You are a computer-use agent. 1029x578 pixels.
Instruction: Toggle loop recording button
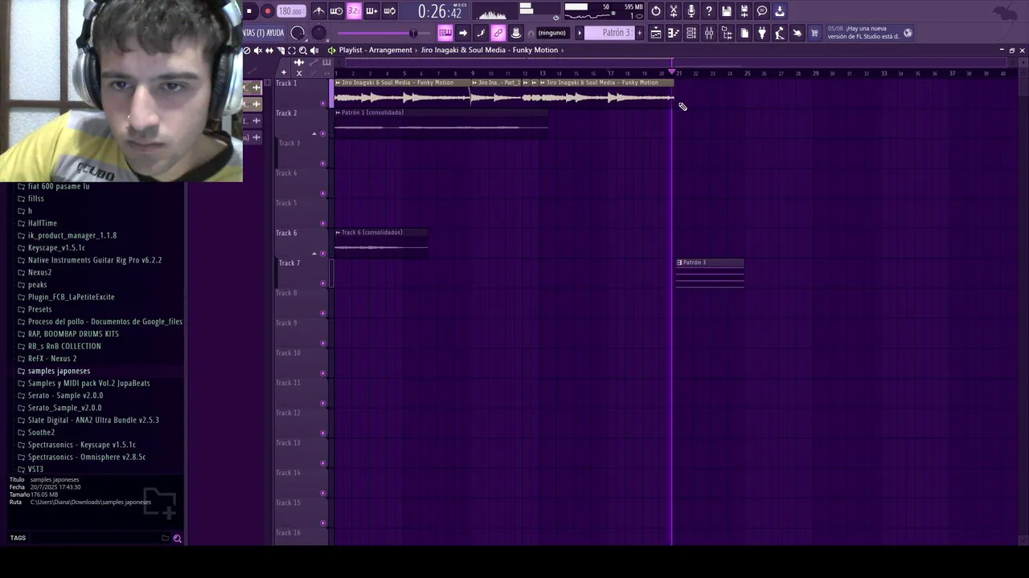pos(389,11)
